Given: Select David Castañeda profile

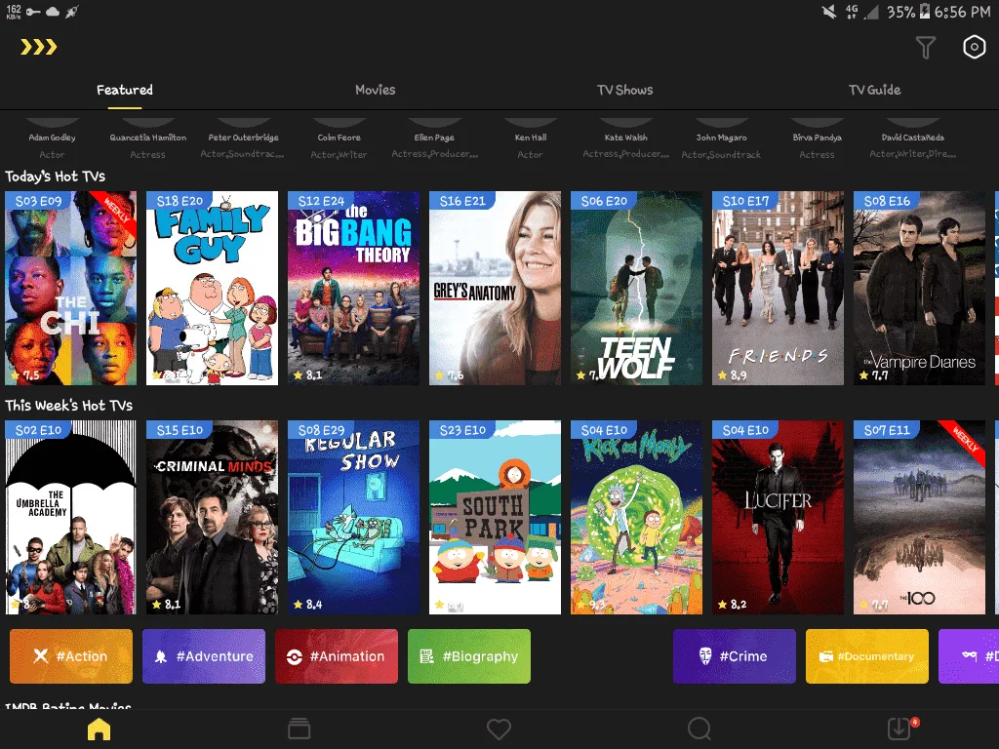Looking at the screenshot, I should pos(912,138).
